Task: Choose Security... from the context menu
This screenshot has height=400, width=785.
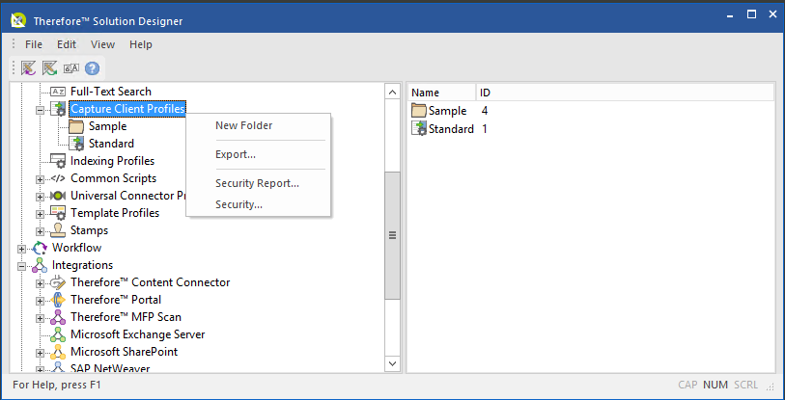Action: pyautogui.click(x=259, y=204)
